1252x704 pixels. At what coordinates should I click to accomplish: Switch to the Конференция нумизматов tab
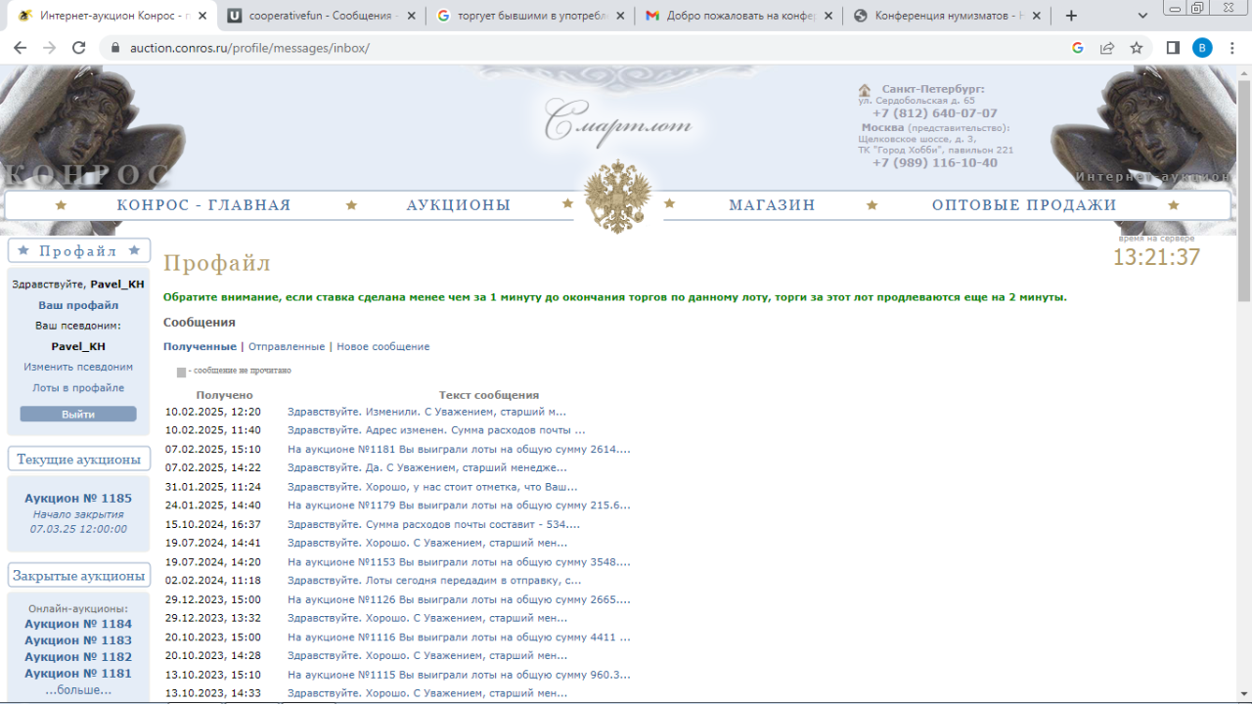coord(947,16)
